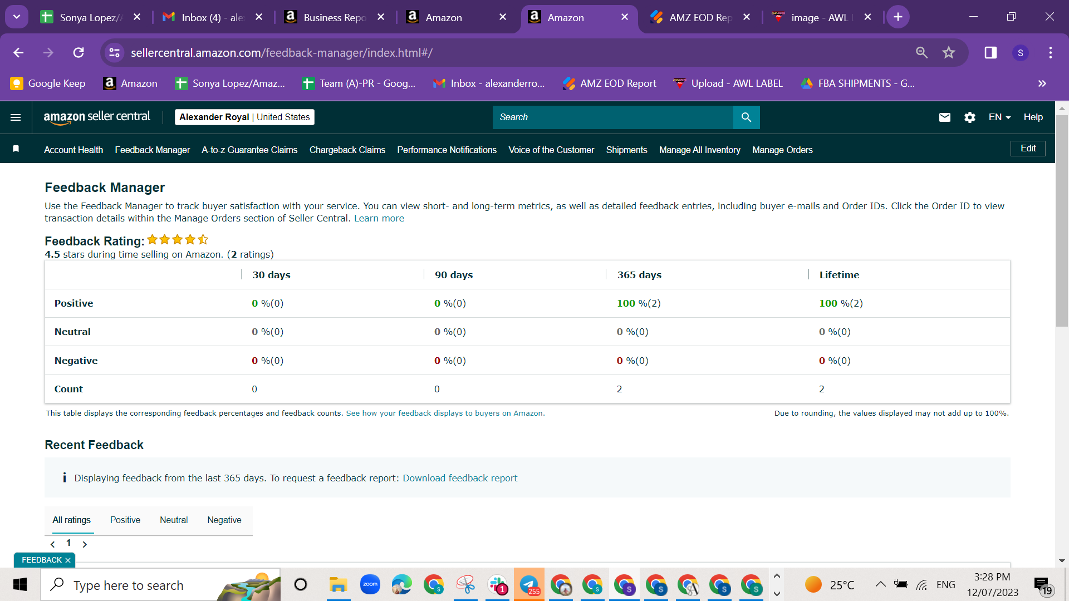The width and height of the screenshot is (1069, 601).
Task: Expand the EN language dropdown
Action: (x=999, y=117)
